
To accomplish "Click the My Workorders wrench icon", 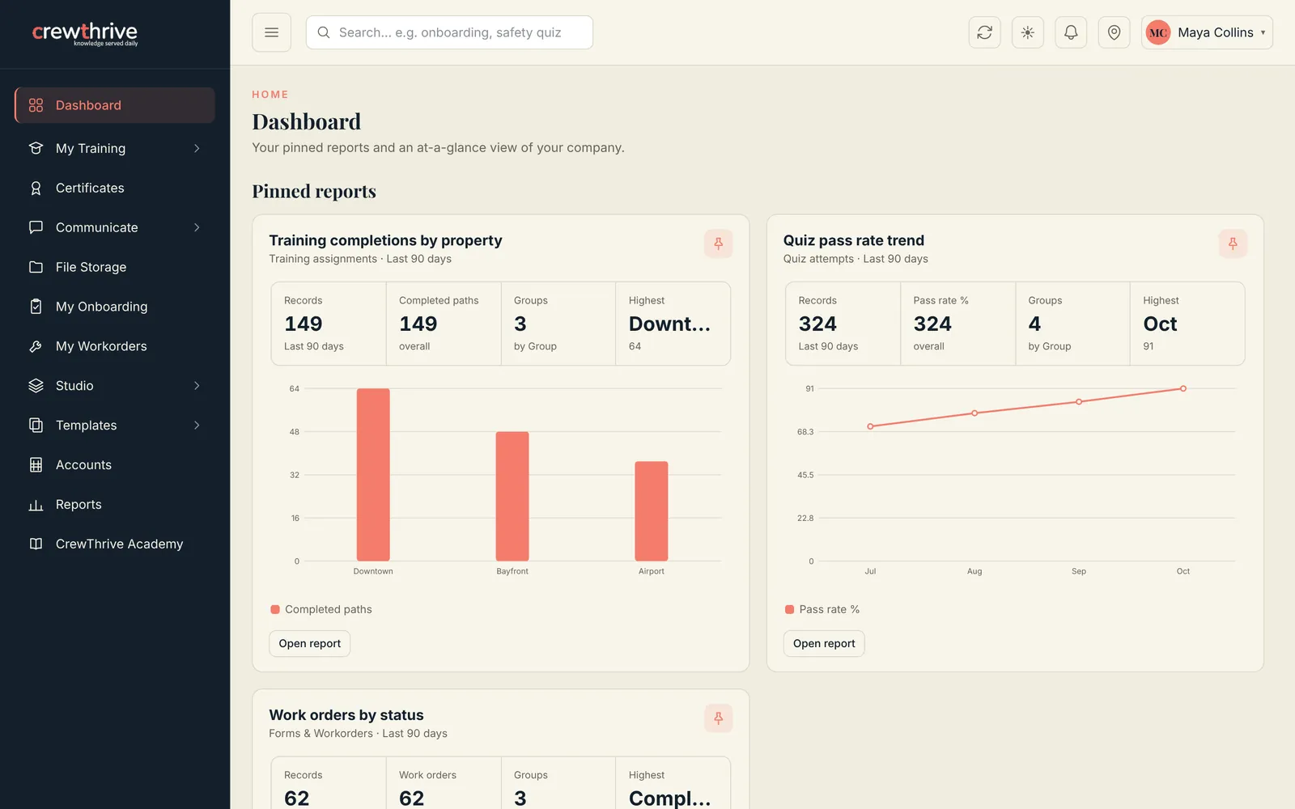I will click(36, 346).
